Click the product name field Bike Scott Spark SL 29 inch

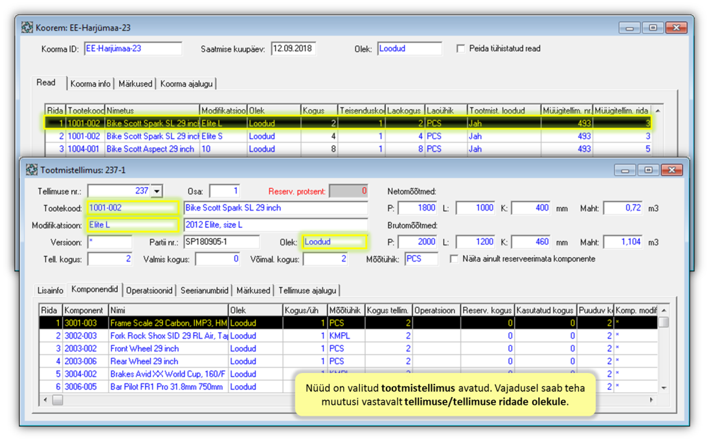tap(276, 208)
